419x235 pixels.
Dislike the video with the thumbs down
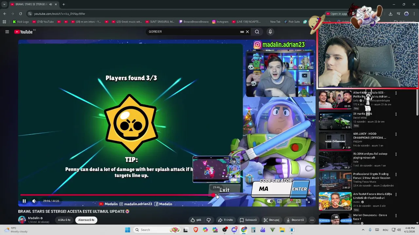pyautogui.click(x=209, y=220)
